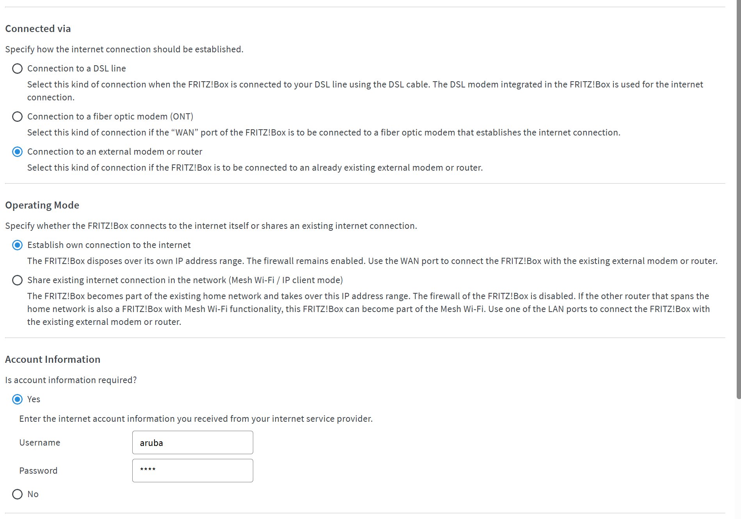Screen dimensions: 741x519
Task: Click the 'Is account information required?' question text
Action: tap(71, 380)
